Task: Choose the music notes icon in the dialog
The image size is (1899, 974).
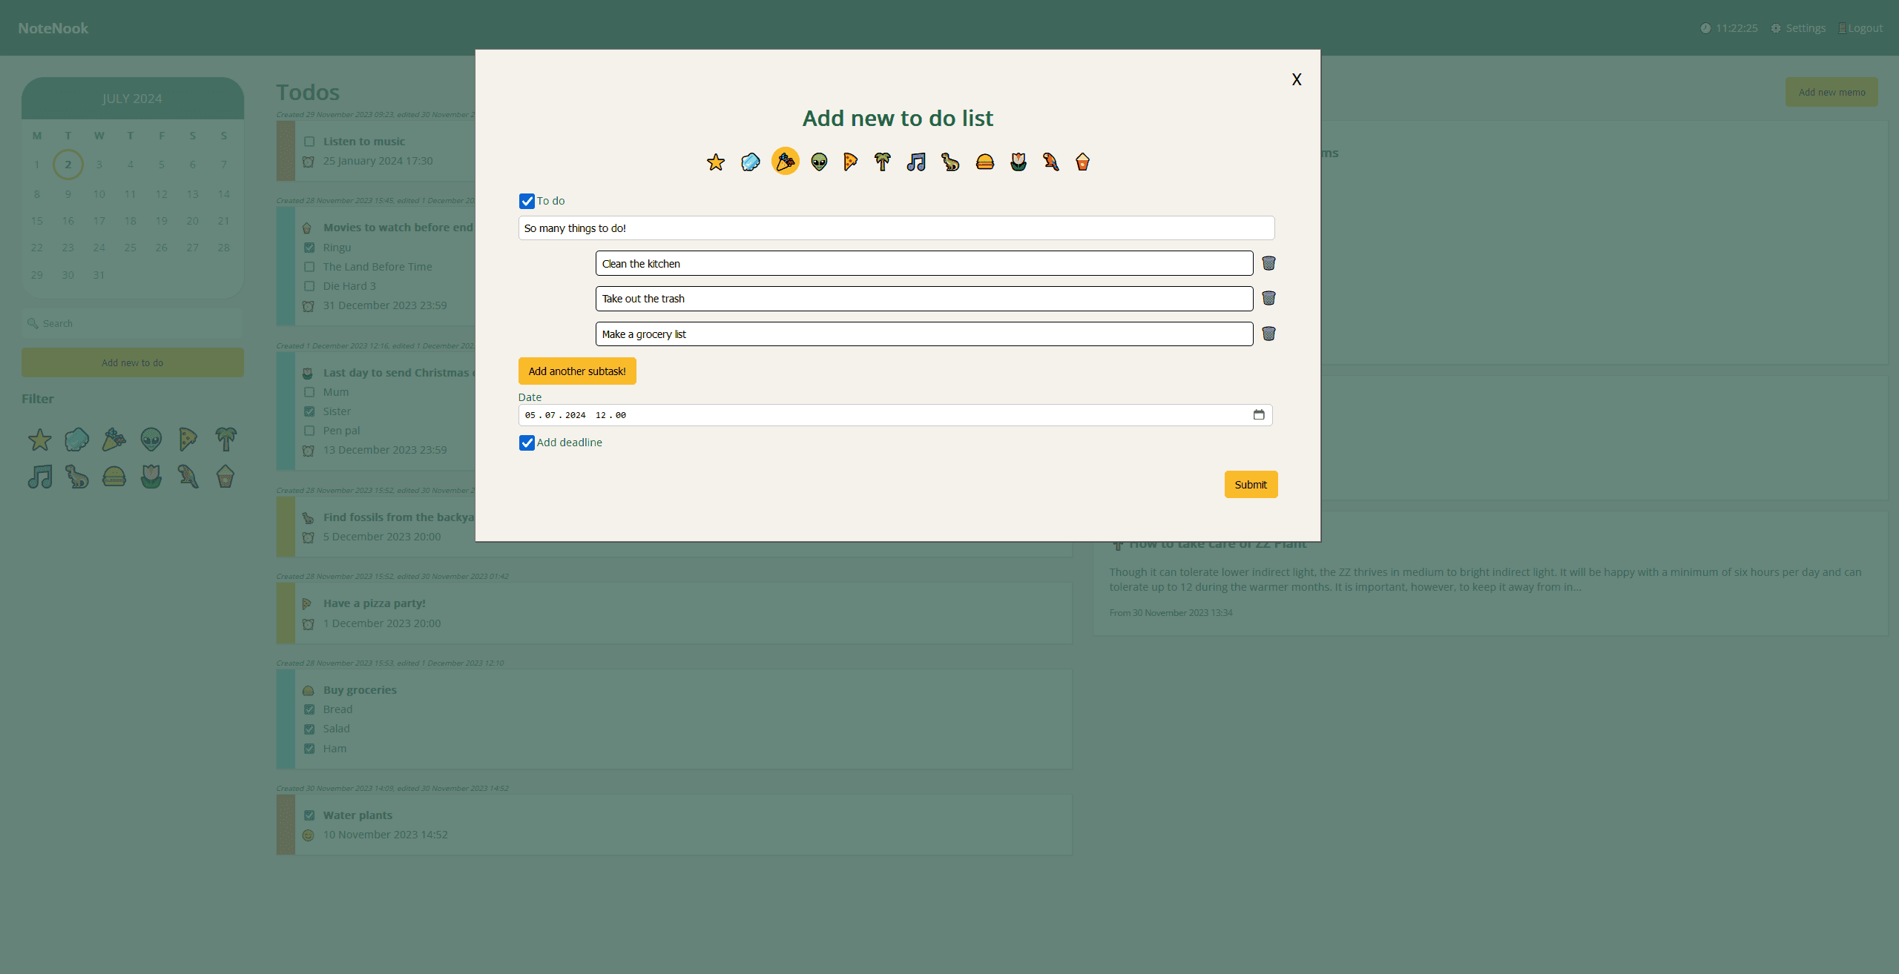Action: 916,162
